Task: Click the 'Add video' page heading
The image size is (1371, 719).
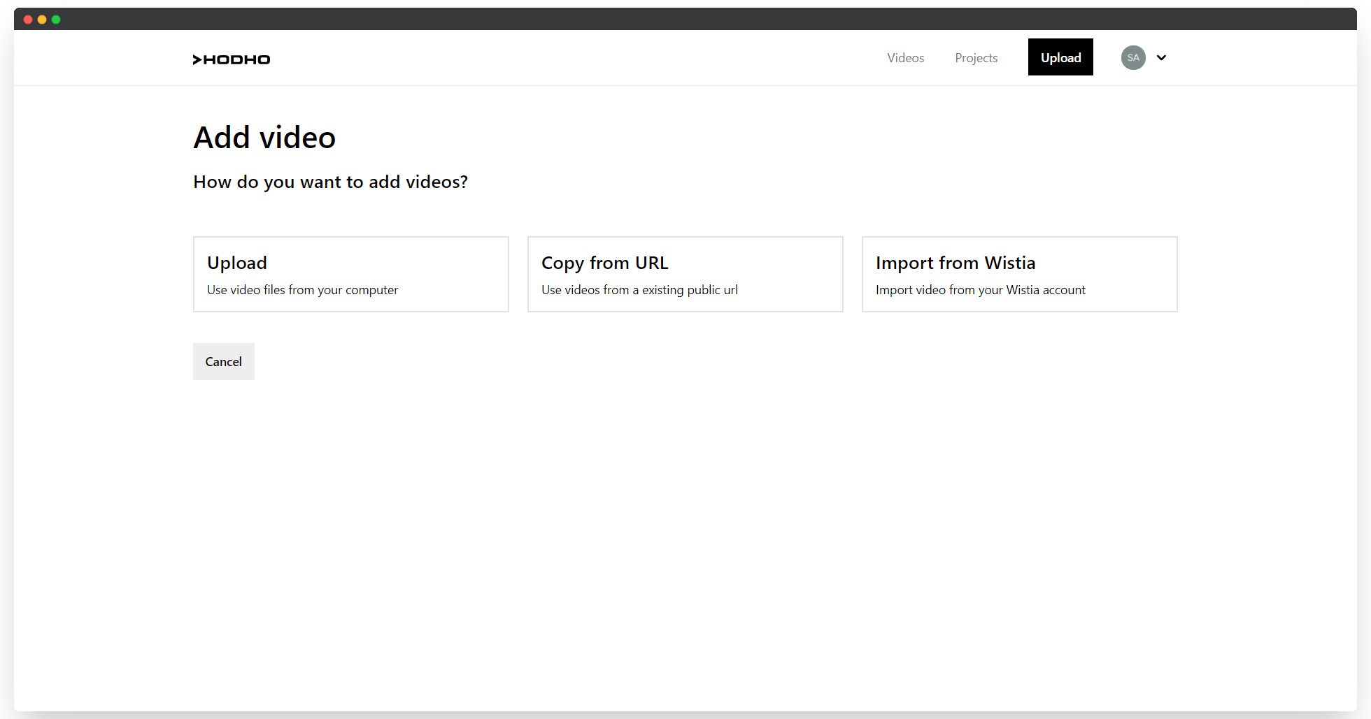Action: [x=264, y=138]
